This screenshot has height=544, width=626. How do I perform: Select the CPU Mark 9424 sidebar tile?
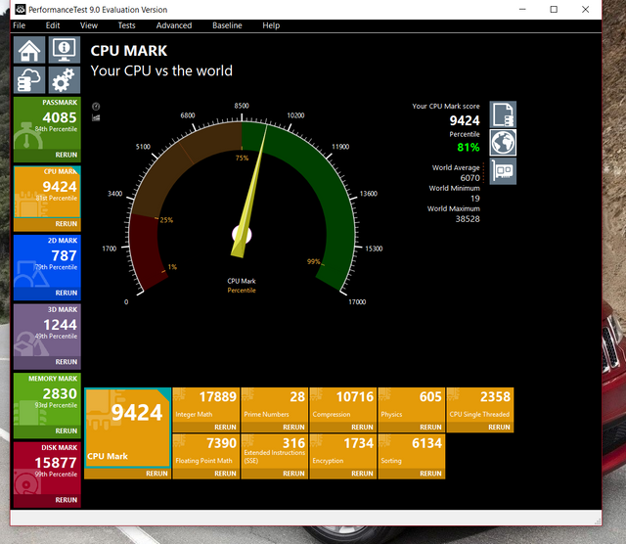pos(47,192)
